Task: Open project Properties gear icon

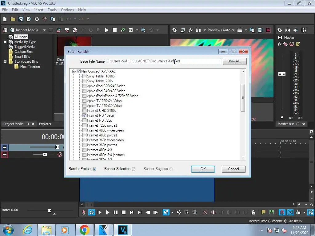Action: [37, 19]
